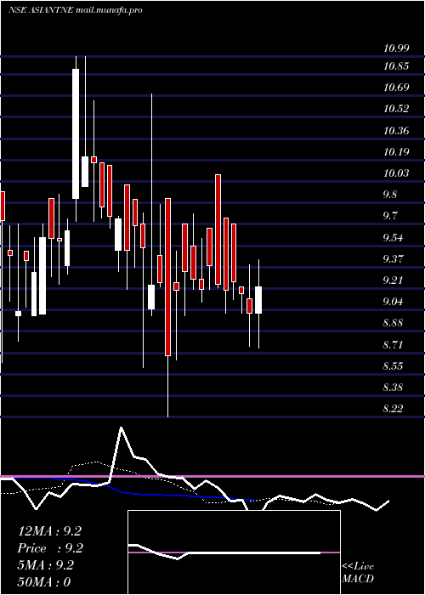The width and height of the screenshot is (425, 595).
Task: Click the 8.55 price axis label
Action: tap(393, 366)
